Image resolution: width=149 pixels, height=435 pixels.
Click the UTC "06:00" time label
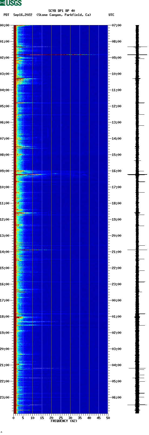point(116,398)
